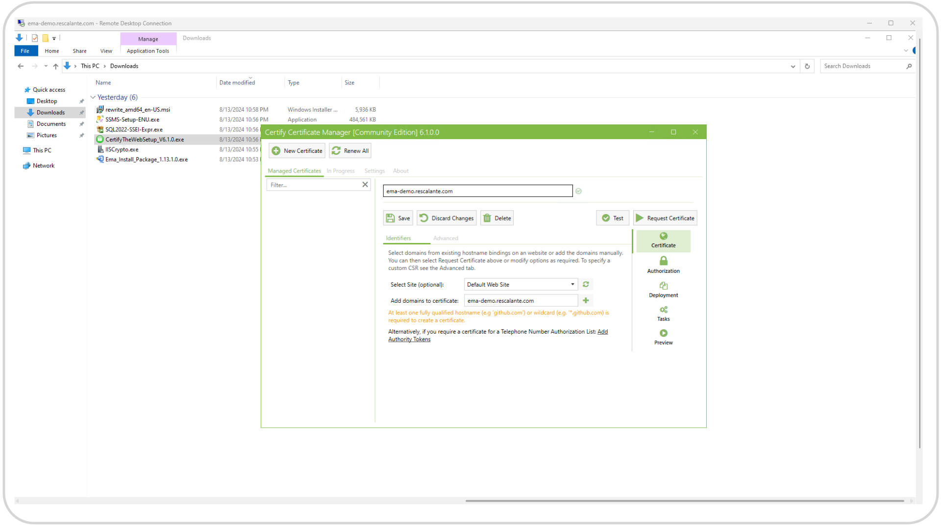This screenshot has height=529, width=941.
Task: Add domain with green plus icon
Action: [x=586, y=300]
